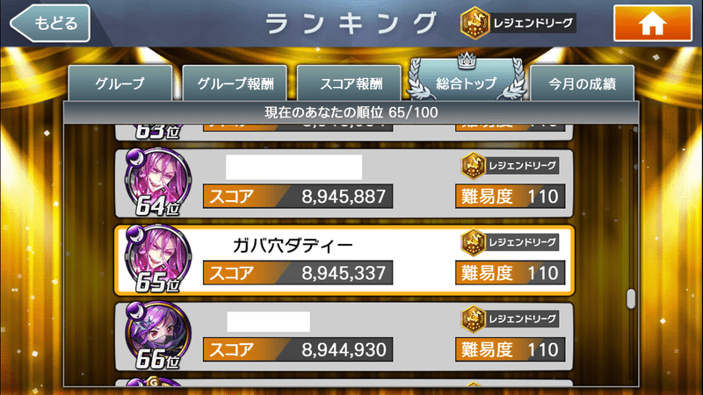Tap the 66位 masked character avatar
Screen dimensions: 703x395
158,334
